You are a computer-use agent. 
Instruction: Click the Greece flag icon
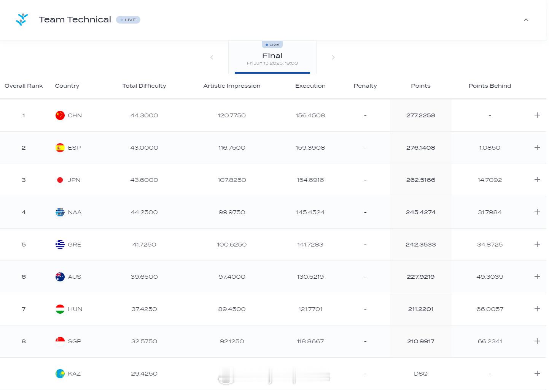click(60, 245)
